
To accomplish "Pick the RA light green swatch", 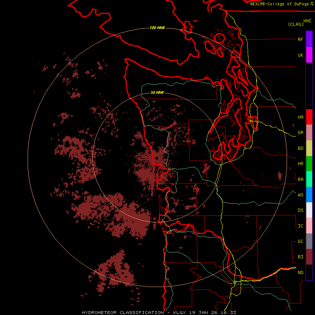I will pos(309,179).
